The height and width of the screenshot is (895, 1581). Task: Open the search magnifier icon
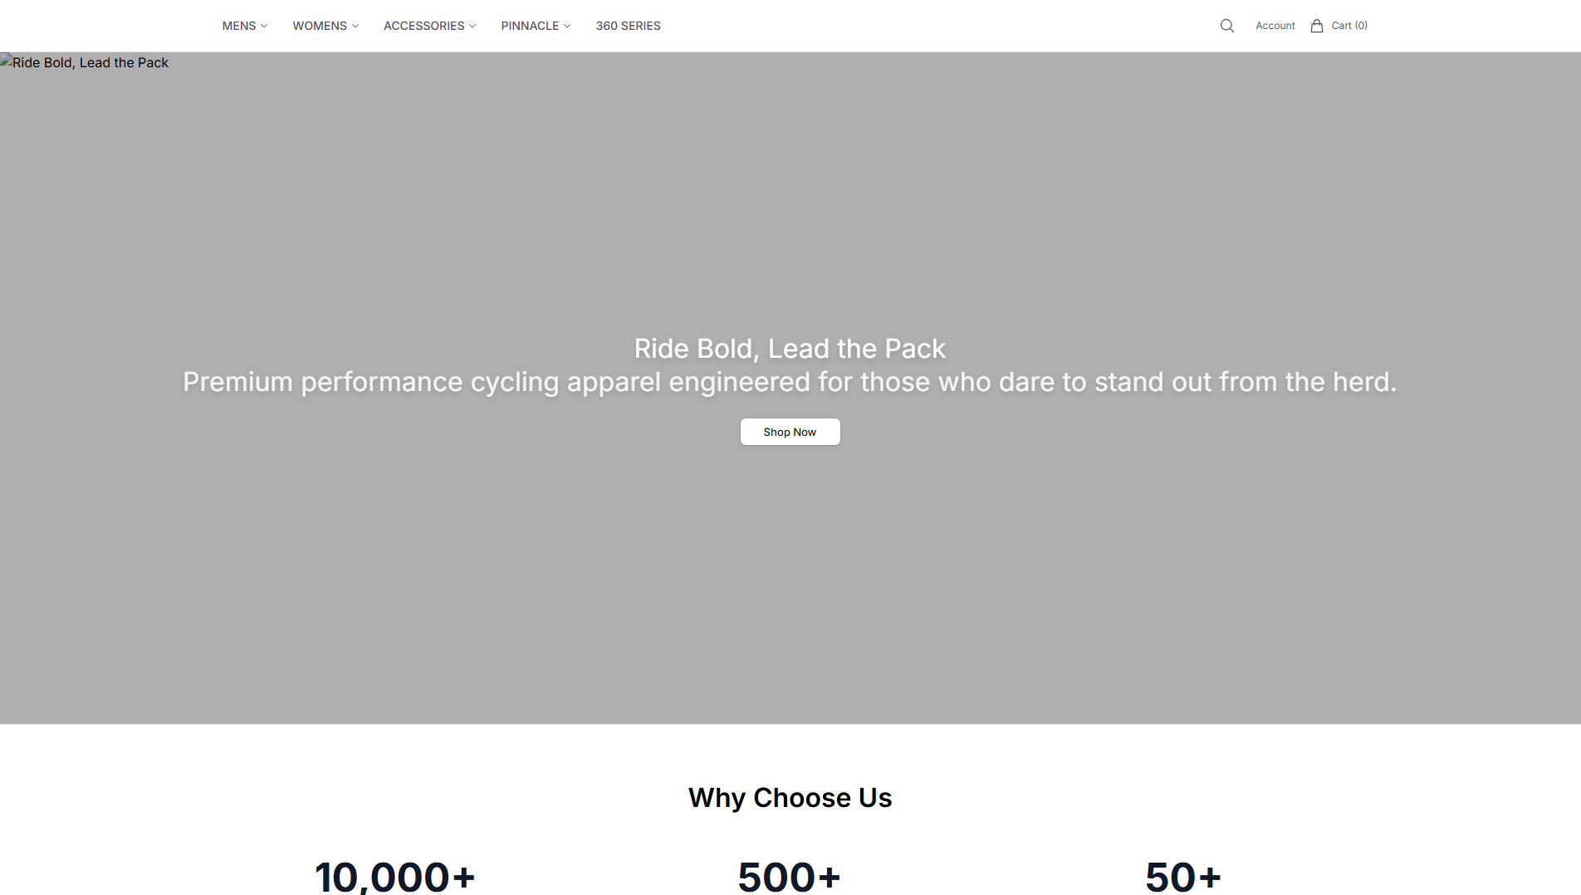[x=1226, y=26]
